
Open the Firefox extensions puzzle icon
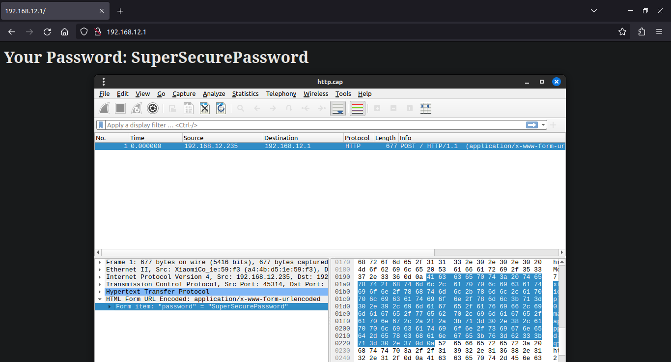coord(642,32)
